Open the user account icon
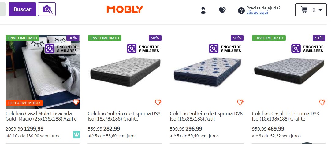This screenshot has width=331, height=144. tap(203, 10)
